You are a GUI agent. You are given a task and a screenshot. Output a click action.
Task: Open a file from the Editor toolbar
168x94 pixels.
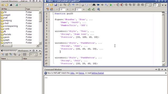(x=51, y=5)
